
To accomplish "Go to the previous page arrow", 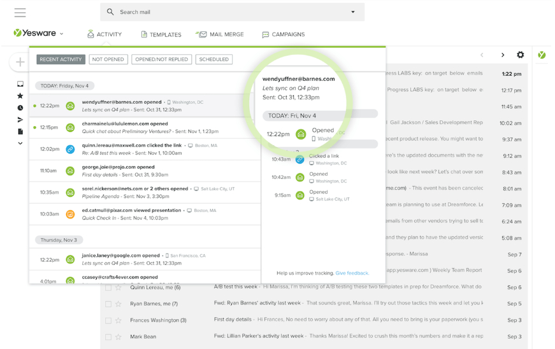I will (x=482, y=55).
